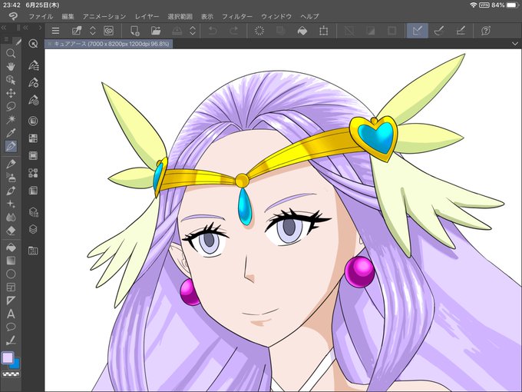Open a file with the folder icon
This screenshot has width=522, height=392.
(156, 31)
